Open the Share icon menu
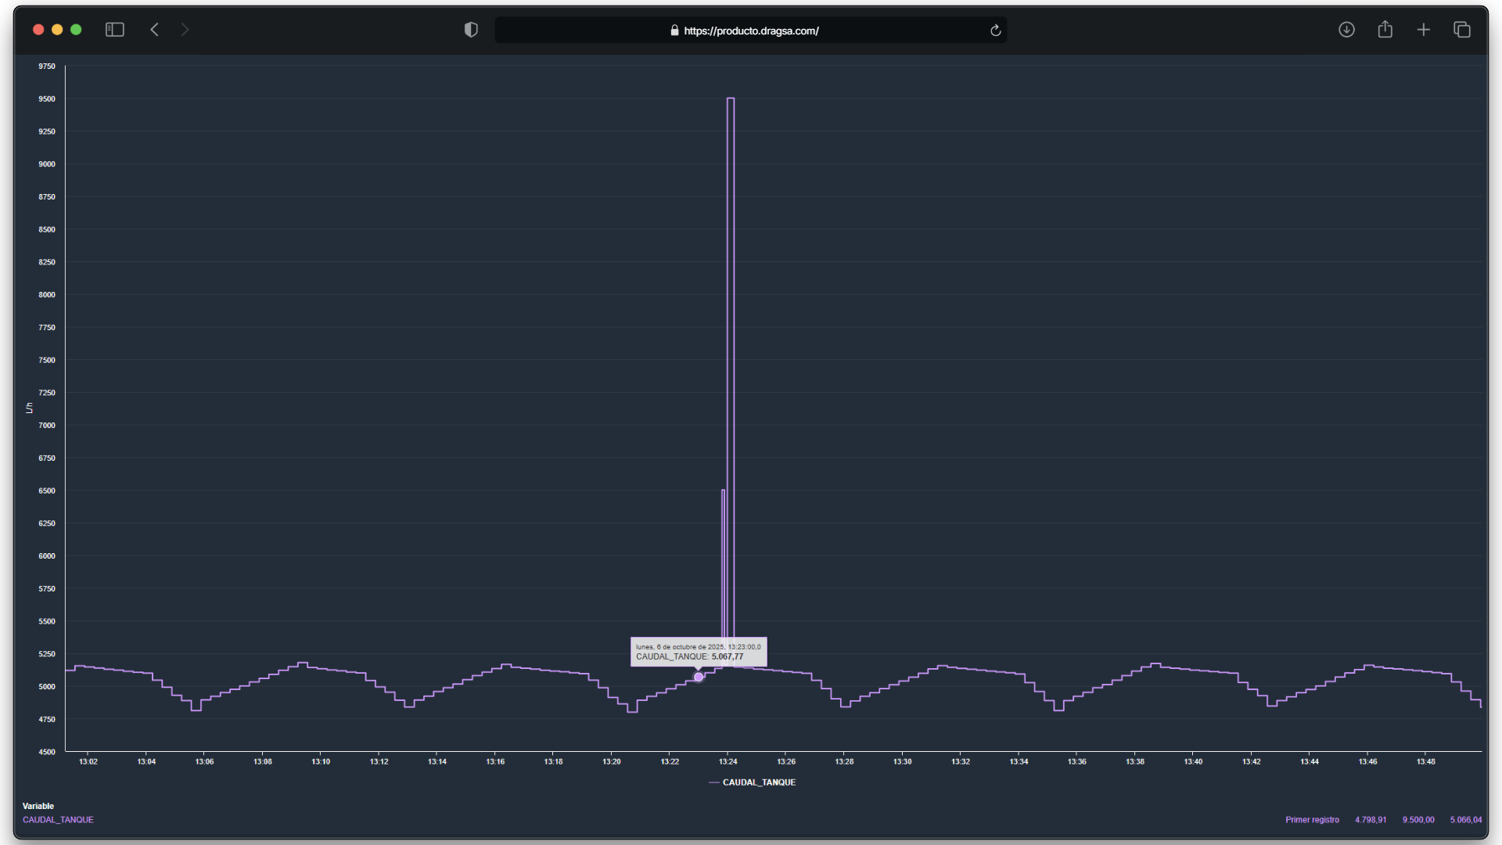 (x=1385, y=30)
